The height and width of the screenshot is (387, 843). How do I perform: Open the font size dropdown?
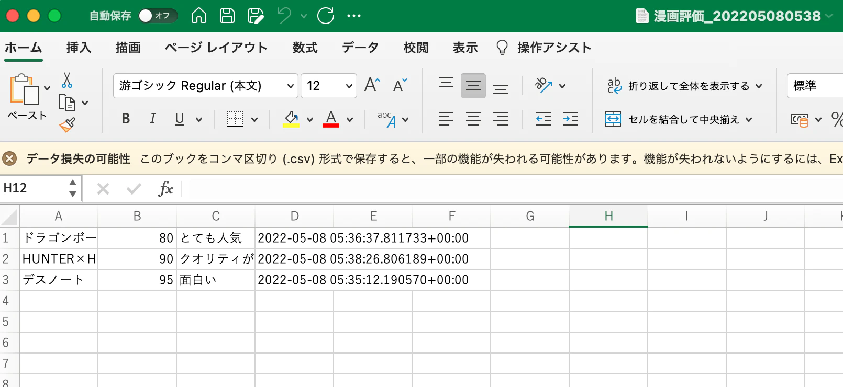[x=349, y=86]
